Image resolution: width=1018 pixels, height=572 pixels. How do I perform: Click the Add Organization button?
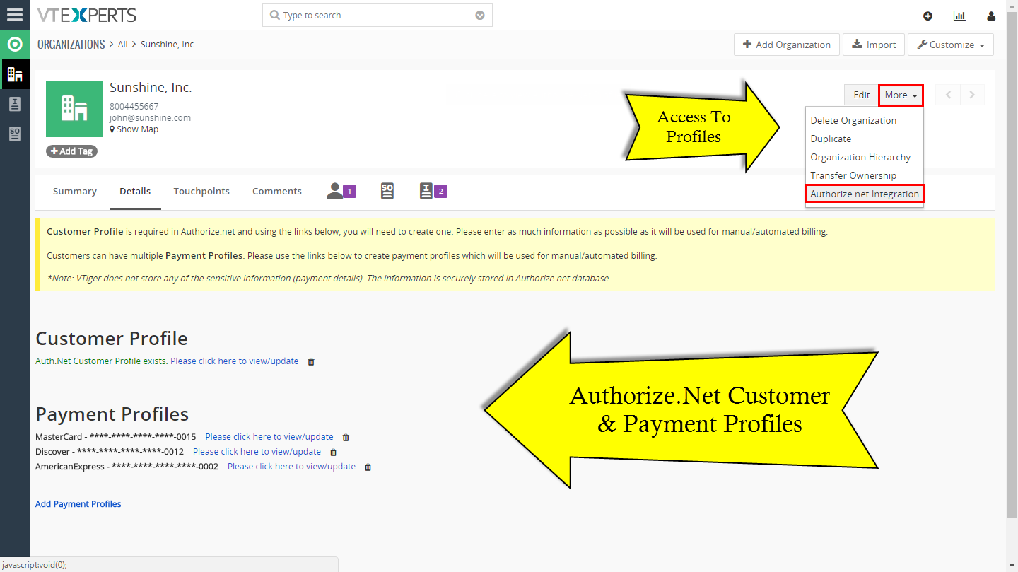787,45
